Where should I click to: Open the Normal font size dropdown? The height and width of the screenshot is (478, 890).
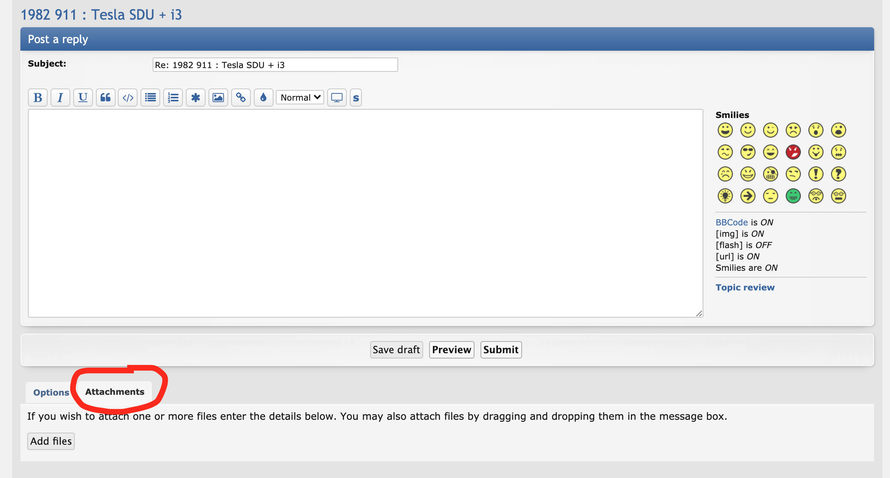[x=300, y=98]
